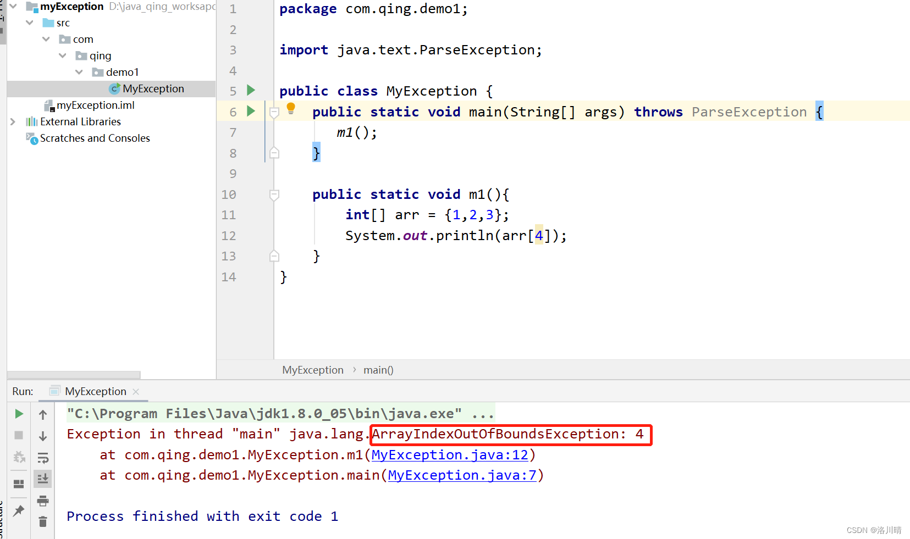Follow the MyException.java:7 link in the console
Viewport: 910px width, 539px height.
click(462, 475)
